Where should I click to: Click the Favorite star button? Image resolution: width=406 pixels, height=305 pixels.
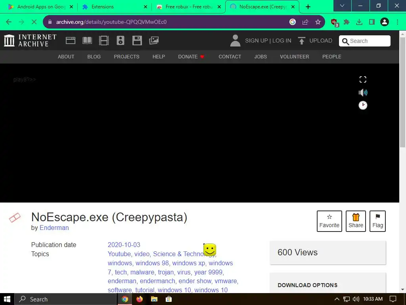click(x=329, y=221)
